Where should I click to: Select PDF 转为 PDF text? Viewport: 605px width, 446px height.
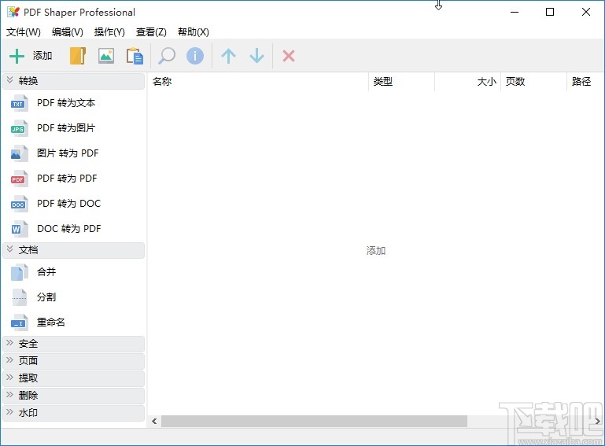pyautogui.click(x=67, y=179)
